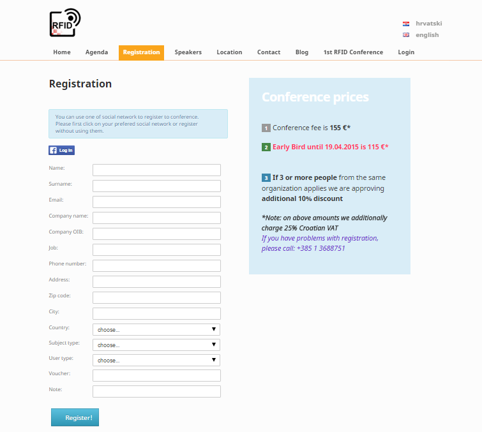The width and height of the screenshot is (482, 432).
Task: Focus the Name input field
Action: coord(156,170)
